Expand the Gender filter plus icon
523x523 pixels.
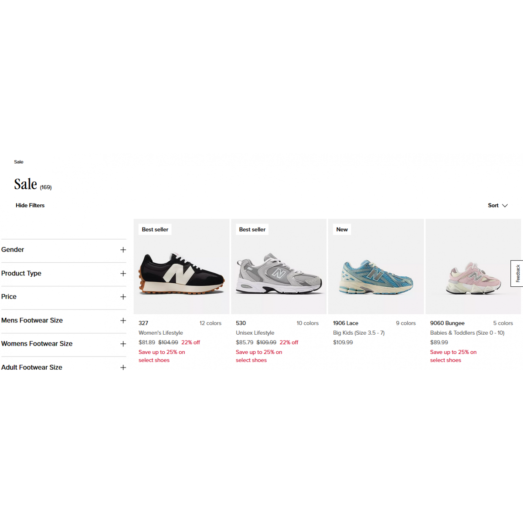[123, 250]
